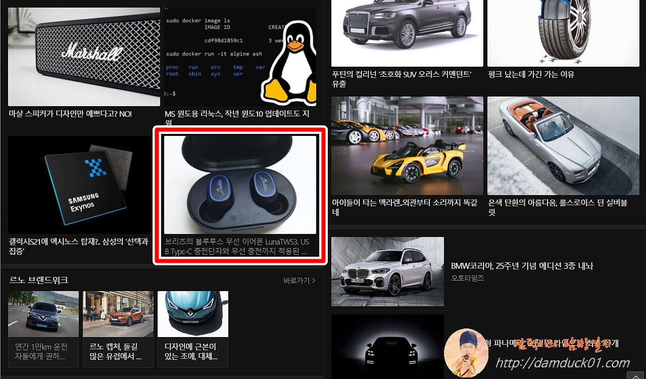This screenshot has width=646, height=379.
Task: Select the '오토타임즈' source label
Action: click(467, 278)
